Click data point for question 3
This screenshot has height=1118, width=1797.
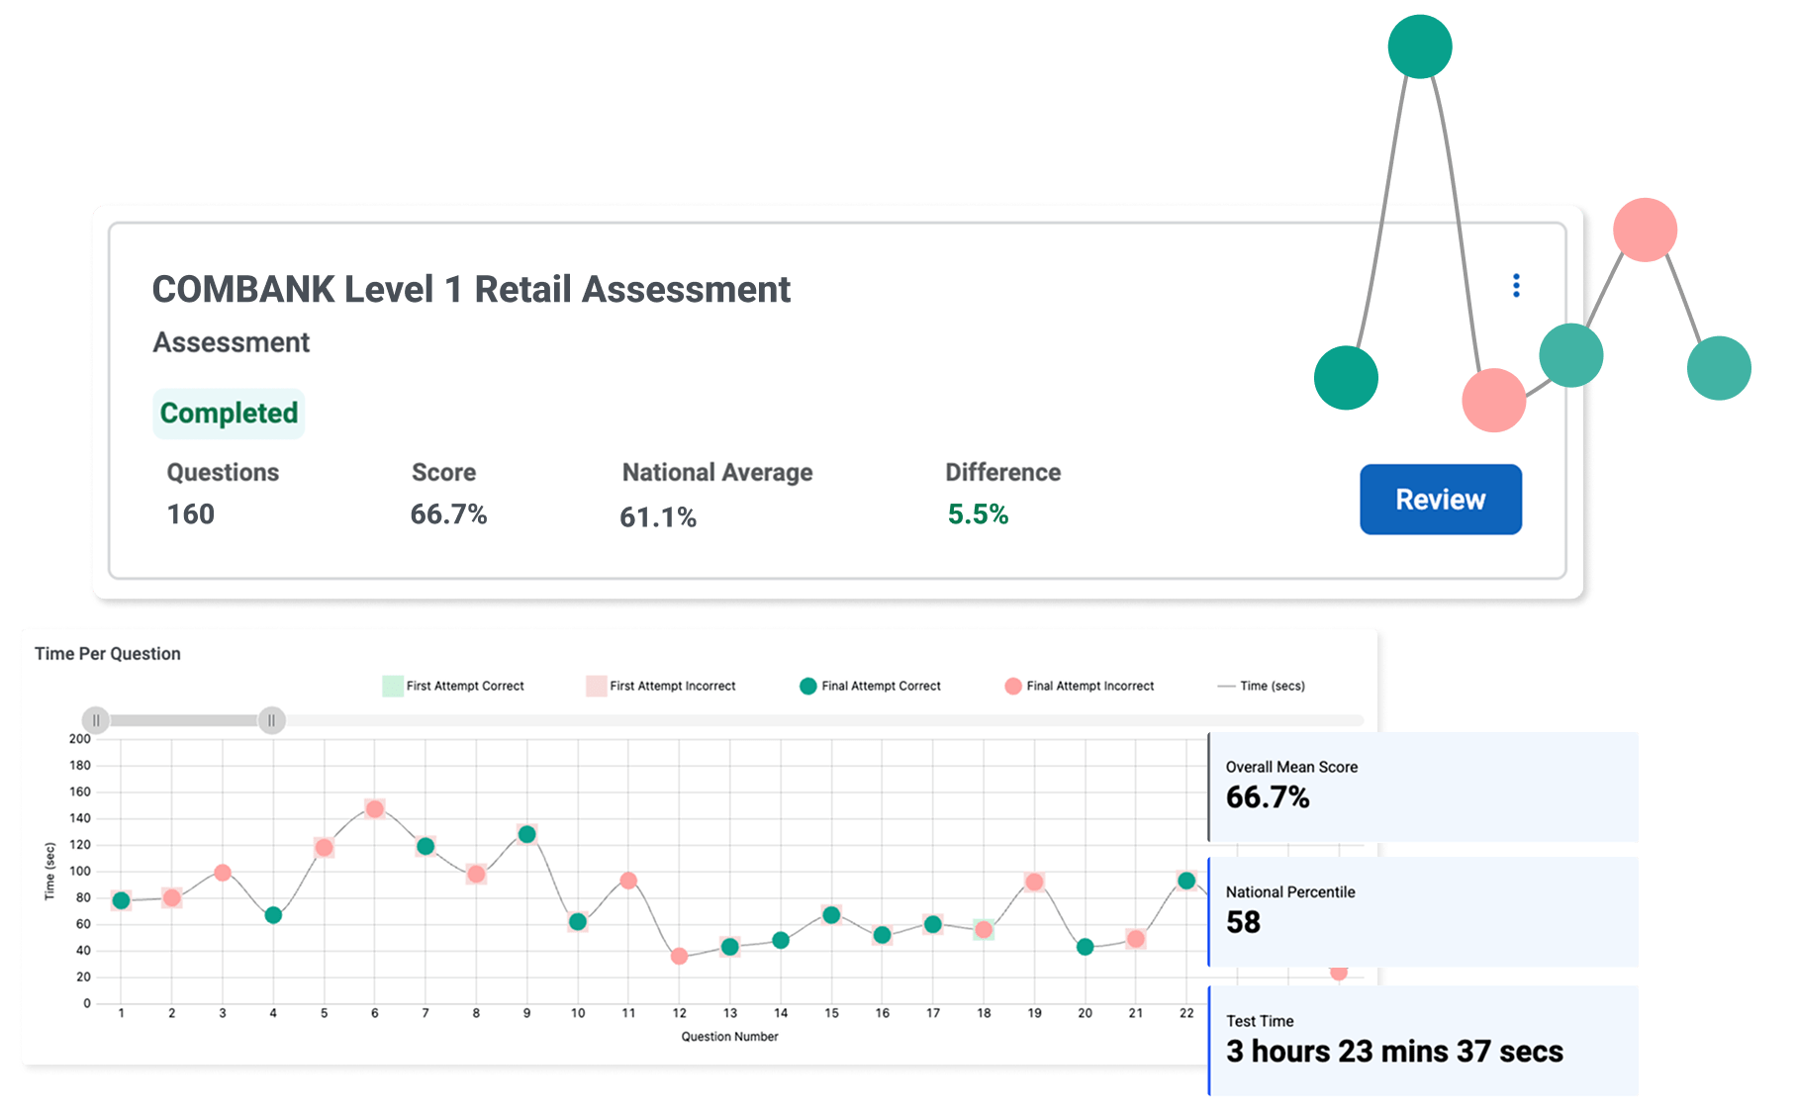(223, 873)
